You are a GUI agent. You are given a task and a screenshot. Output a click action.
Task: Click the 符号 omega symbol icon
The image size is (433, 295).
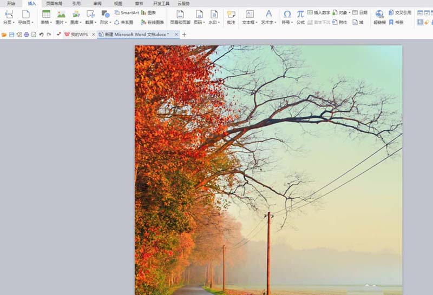(287, 15)
